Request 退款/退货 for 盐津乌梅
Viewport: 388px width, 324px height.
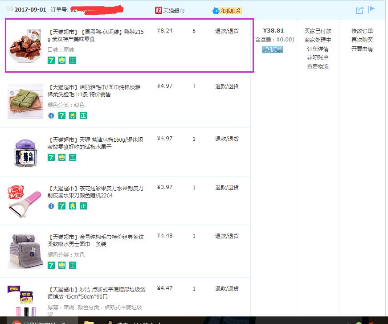click(x=227, y=139)
